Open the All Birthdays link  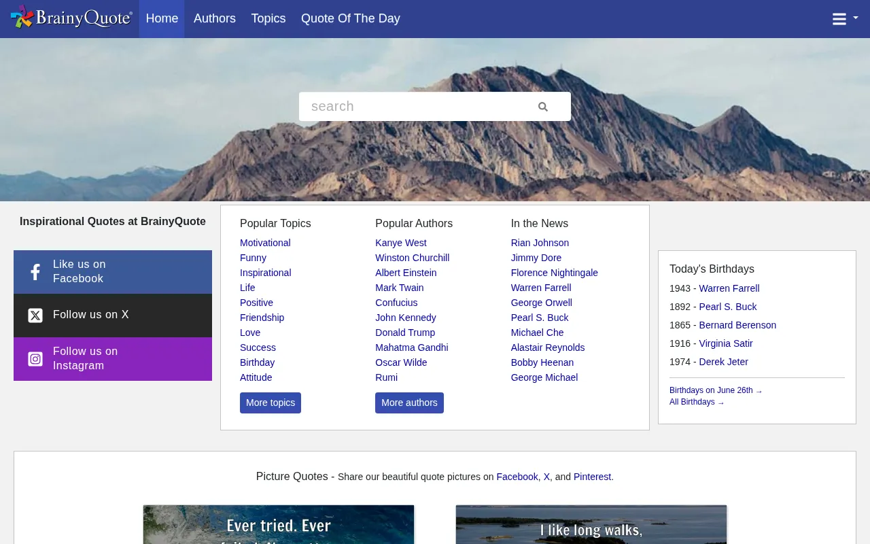coord(697,402)
